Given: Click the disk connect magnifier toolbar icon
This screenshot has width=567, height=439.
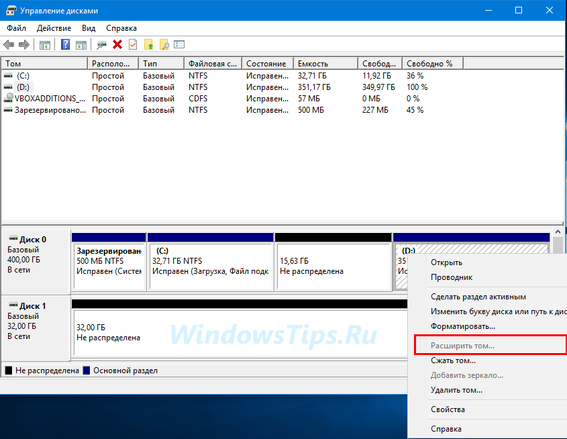Looking at the screenshot, I should [101, 45].
